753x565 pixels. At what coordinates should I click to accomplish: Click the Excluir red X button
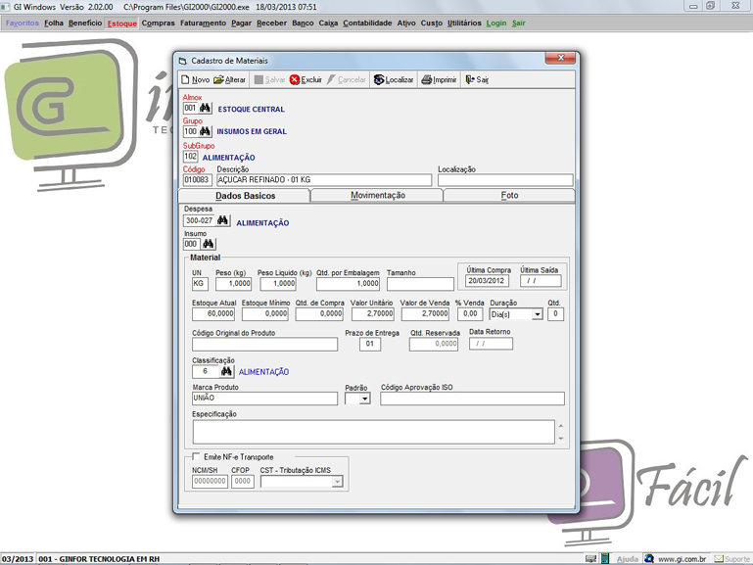tap(306, 79)
